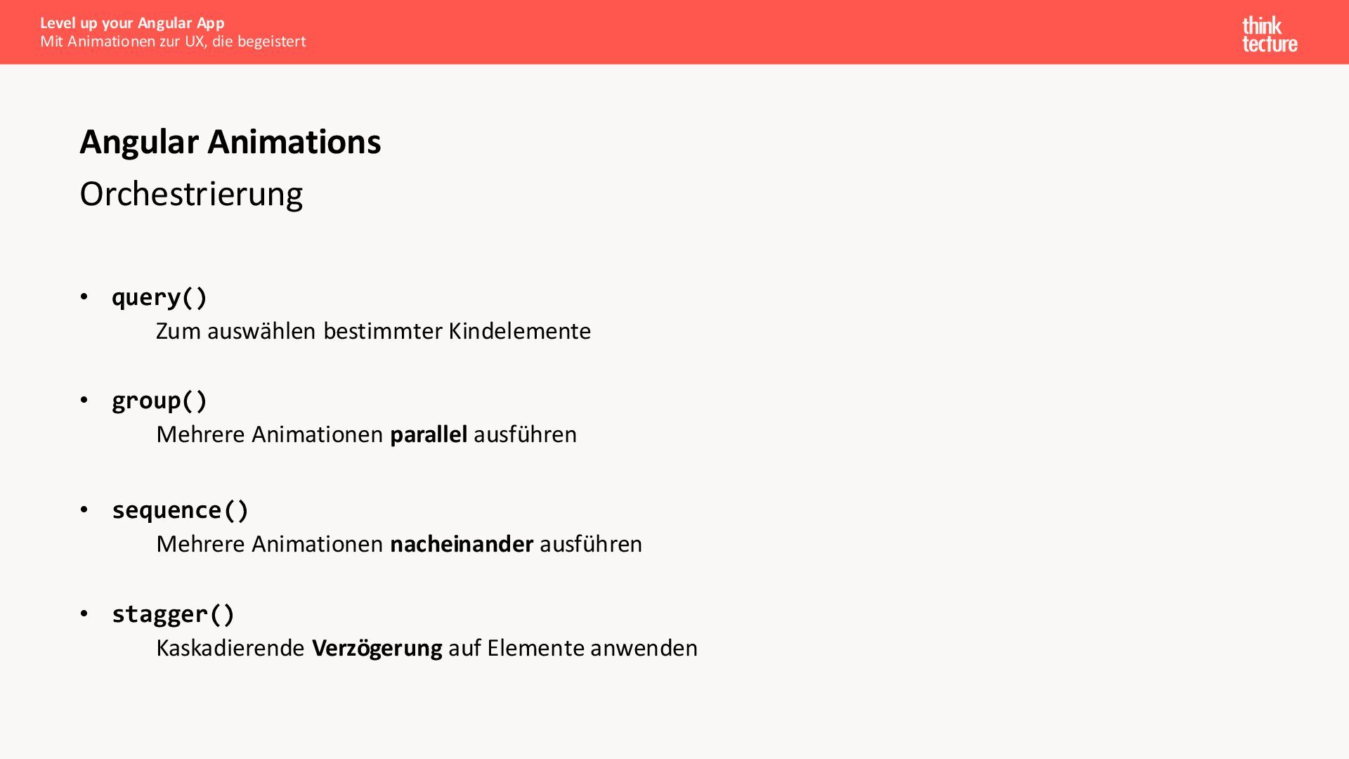Click the 'Orchestrierung' subtitle

coord(191,194)
